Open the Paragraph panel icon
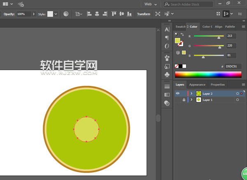 167,38
